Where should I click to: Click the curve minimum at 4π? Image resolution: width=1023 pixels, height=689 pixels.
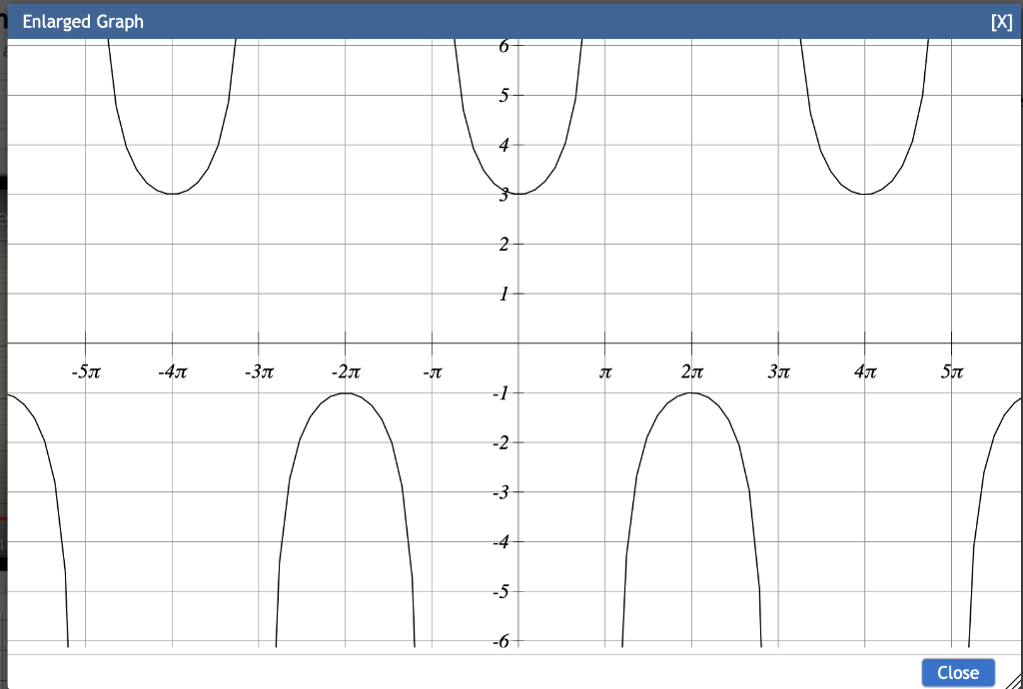(x=865, y=193)
